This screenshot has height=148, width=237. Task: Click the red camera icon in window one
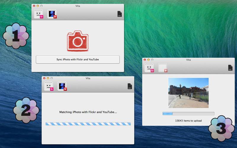point(78,41)
